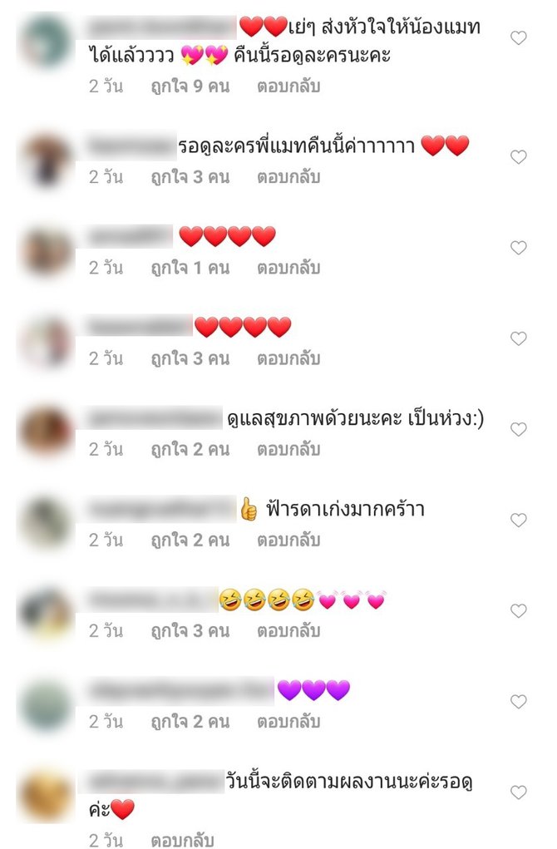Open the avatar of the purple hearts commenter
Screen dimensions: 557x849
point(46,705)
